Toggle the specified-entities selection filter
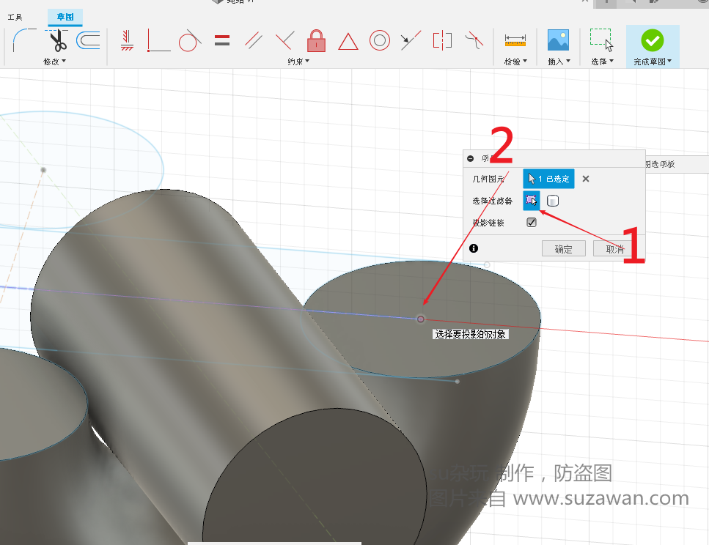This screenshot has width=709, height=545. point(532,200)
